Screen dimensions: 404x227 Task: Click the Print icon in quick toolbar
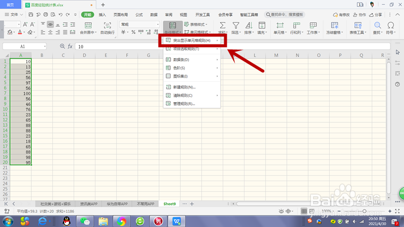coord(45,15)
